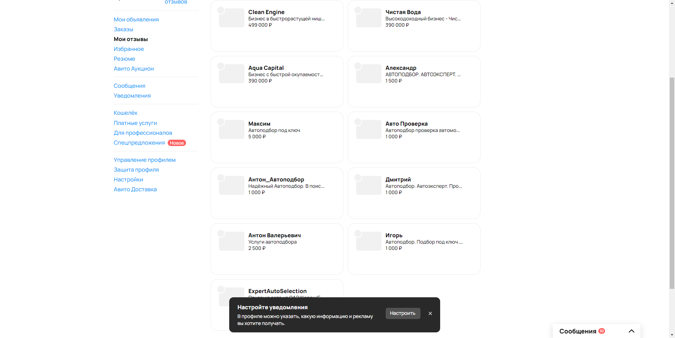
Task: Open Авито Доставка sidebar link
Action: pos(135,189)
